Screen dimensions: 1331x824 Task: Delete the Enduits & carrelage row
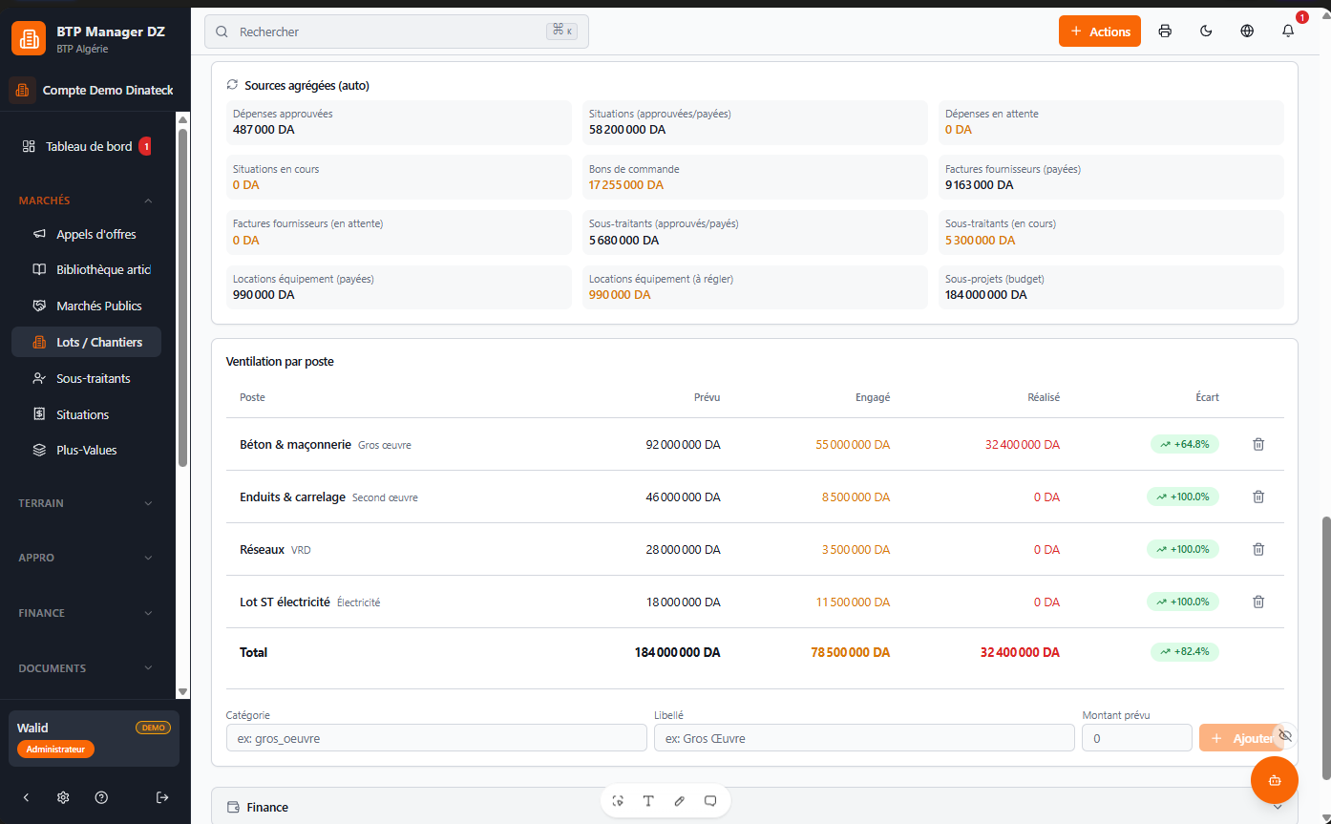[x=1258, y=497]
